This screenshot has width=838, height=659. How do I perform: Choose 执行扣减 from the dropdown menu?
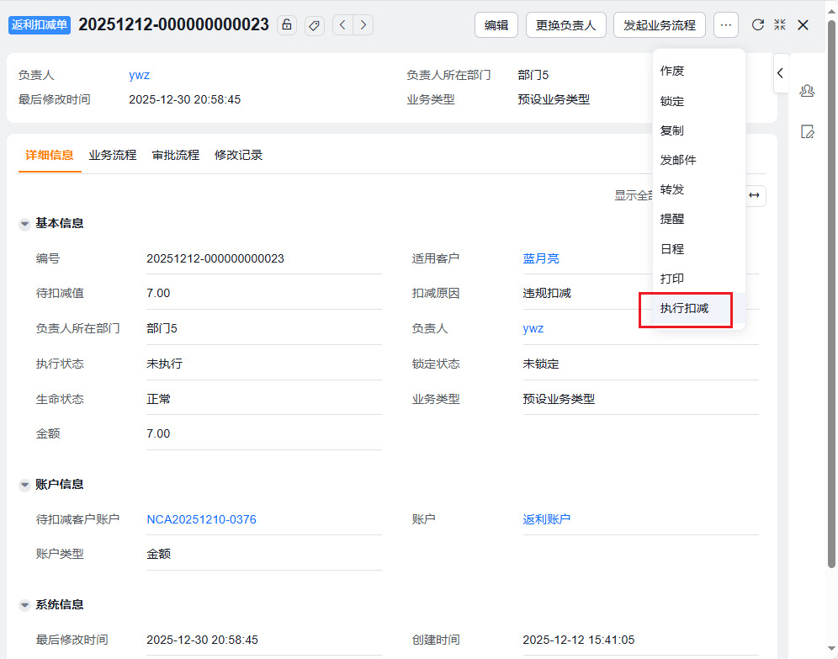tap(699, 308)
